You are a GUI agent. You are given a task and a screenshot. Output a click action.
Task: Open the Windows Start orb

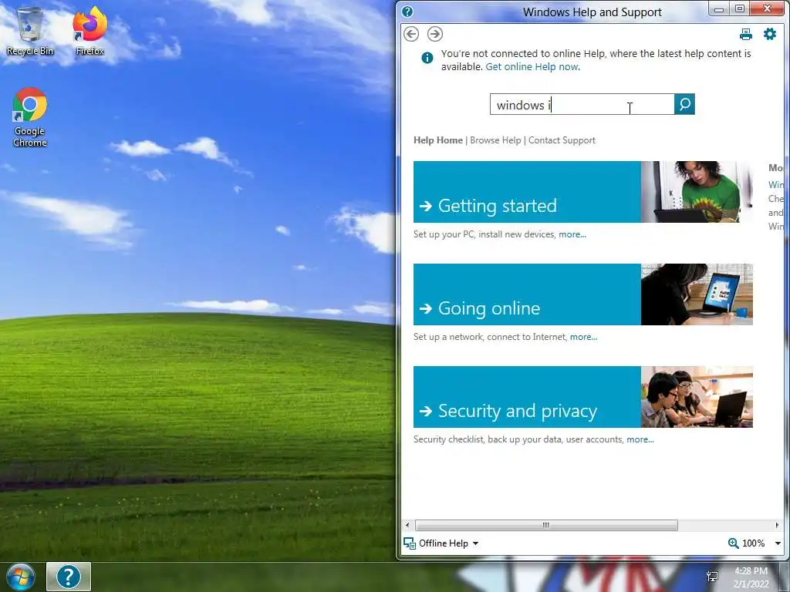[21, 577]
